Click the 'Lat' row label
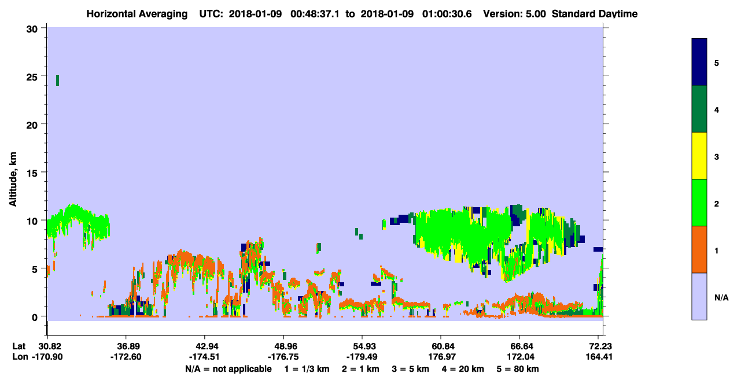This screenshot has width=752, height=385. click(x=20, y=346)
